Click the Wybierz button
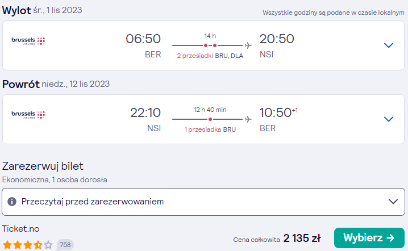Viewport: 408px width, 251px height. [369, 238]
